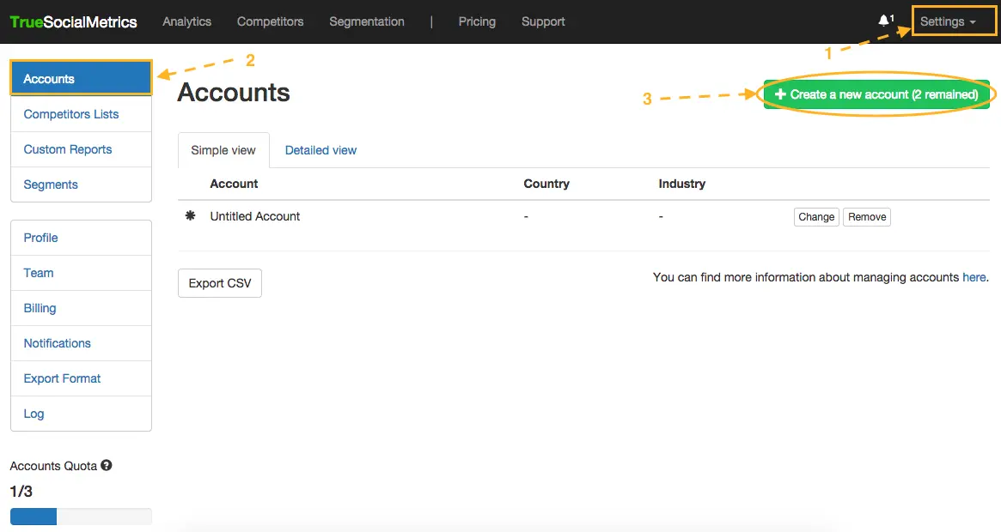The height and width of the screenshot is (532, 1001).
Task: Click the notifications bell icon
Action: [884, 21]
